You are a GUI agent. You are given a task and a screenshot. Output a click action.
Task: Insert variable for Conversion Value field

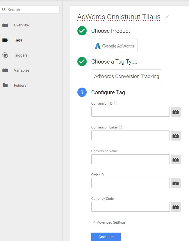pos(176,160)
